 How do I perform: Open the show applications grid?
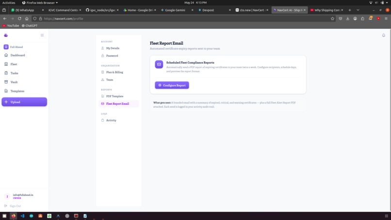tap(386, 216)
